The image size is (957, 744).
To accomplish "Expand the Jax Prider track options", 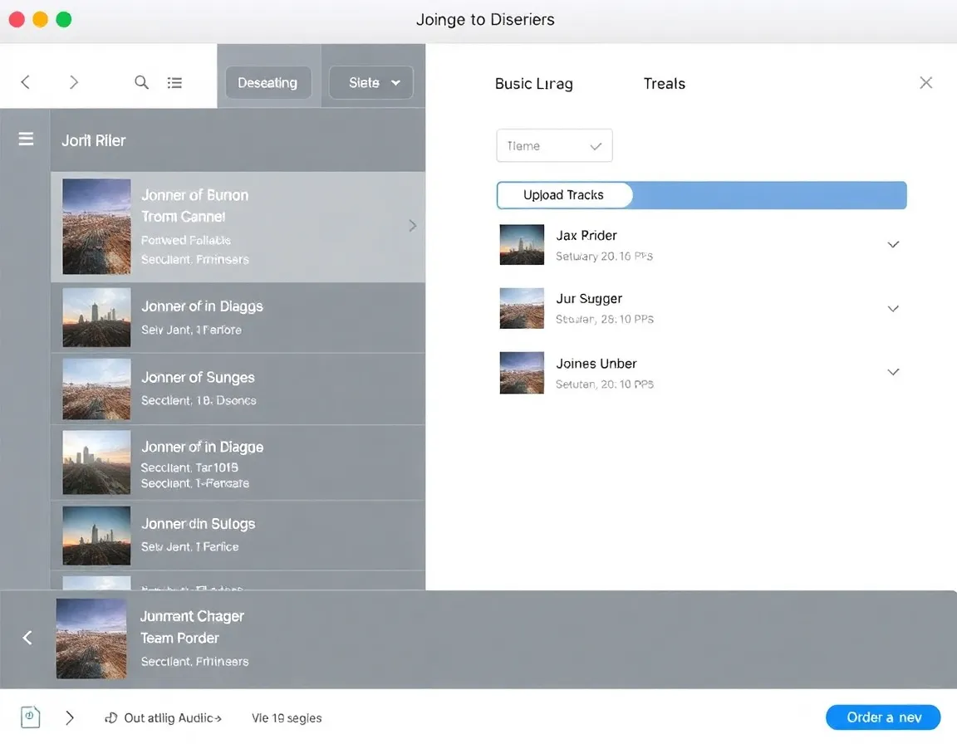I will [x=893, y=244].
